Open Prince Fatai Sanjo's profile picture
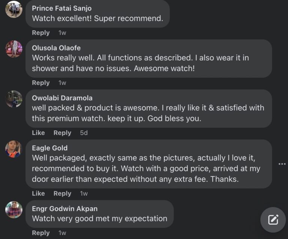The width and height of the screenshot is (288, 239). pyautogui.click(x=14, y=9)
